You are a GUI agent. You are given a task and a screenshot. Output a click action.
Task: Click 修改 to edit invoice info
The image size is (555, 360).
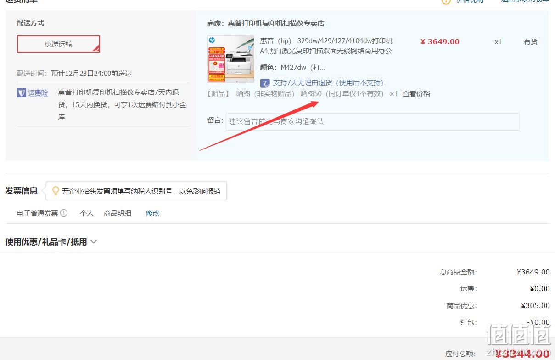(152, 213)
